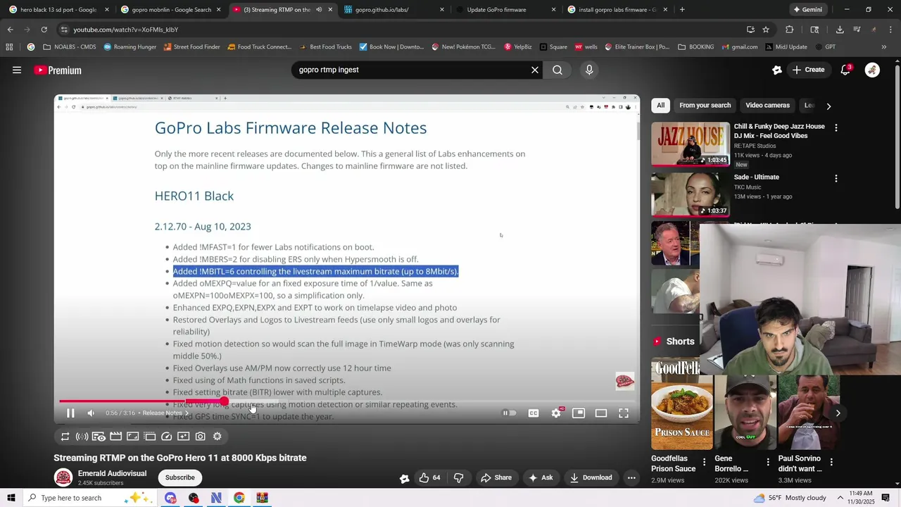Open Chrome from the taskbar
The image size is (901, 507).
coord(239,498)
